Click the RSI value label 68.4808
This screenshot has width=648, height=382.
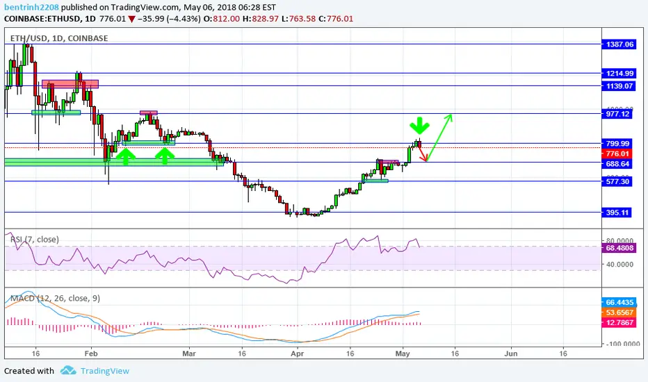click(619, 248)
